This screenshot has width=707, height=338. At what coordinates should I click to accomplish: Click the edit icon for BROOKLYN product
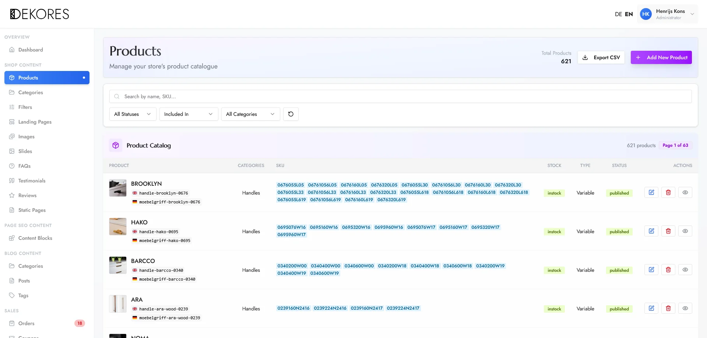(651, 192)
